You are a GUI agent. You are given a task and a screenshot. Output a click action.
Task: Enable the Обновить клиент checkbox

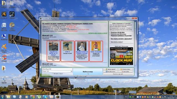(53, 74)
